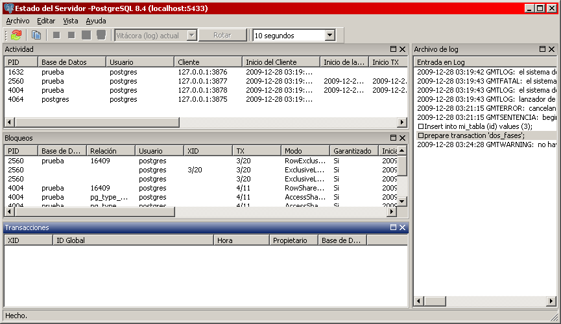Click the green-red Refresh icon in toolbar

click(16, 35)
